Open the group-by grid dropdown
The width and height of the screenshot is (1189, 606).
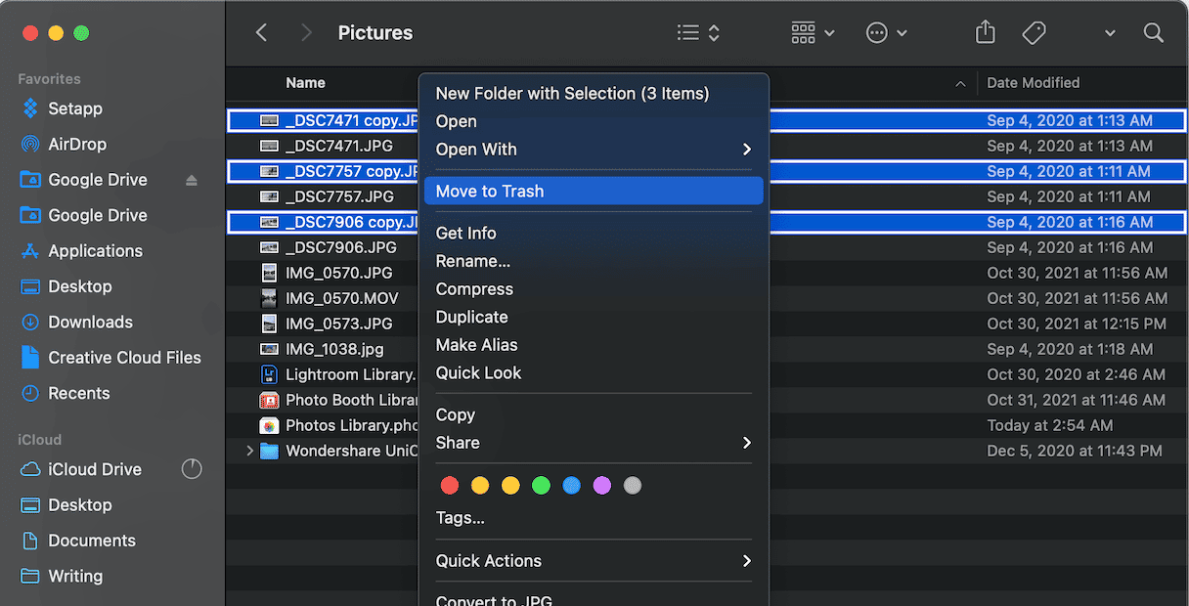click(x=813, y=33)
